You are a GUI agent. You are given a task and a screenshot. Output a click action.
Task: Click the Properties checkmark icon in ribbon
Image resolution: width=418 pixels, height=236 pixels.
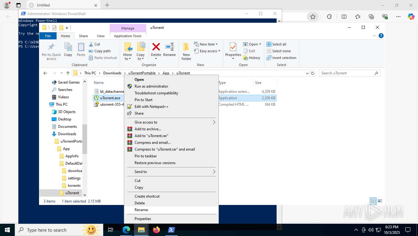tap(233, 47)
